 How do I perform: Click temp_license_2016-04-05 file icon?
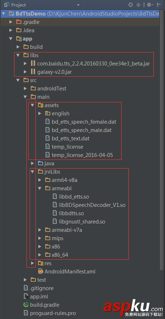click(48, 155)
